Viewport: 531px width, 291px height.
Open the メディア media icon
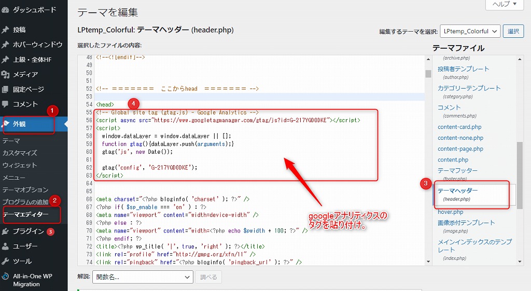[6, 75]
